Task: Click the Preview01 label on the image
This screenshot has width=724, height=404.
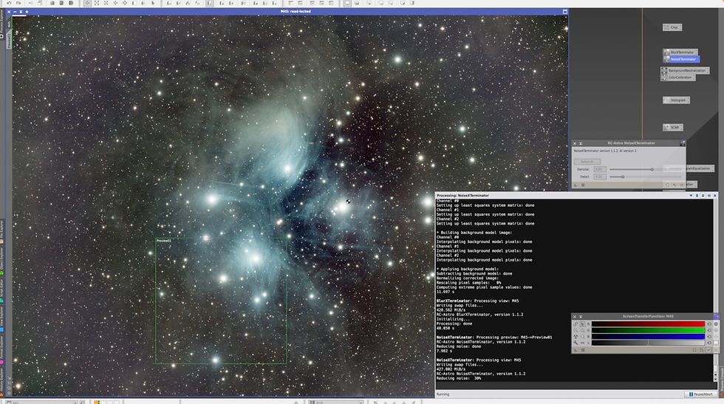Action: point(163,241)
